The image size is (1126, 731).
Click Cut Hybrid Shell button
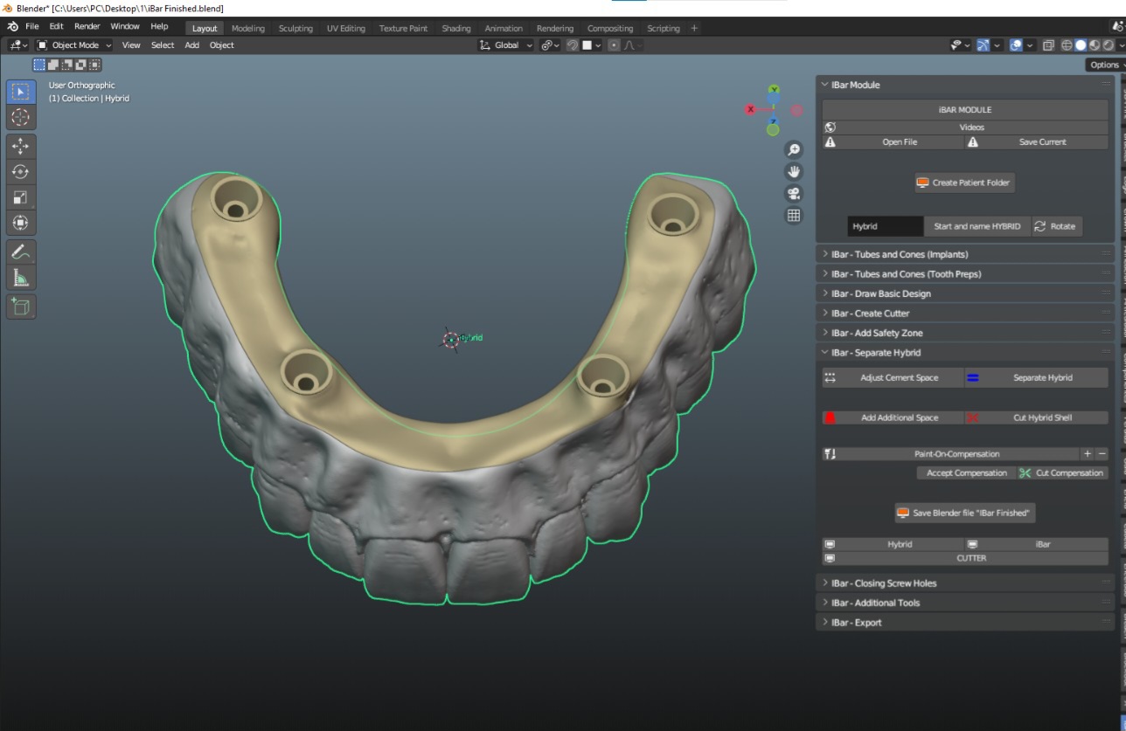coord(1036,417)
